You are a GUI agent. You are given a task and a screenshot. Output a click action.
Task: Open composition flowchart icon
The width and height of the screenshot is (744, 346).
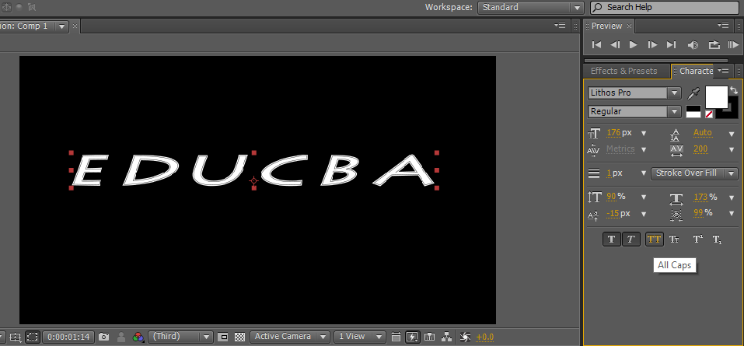coord(446,337)
